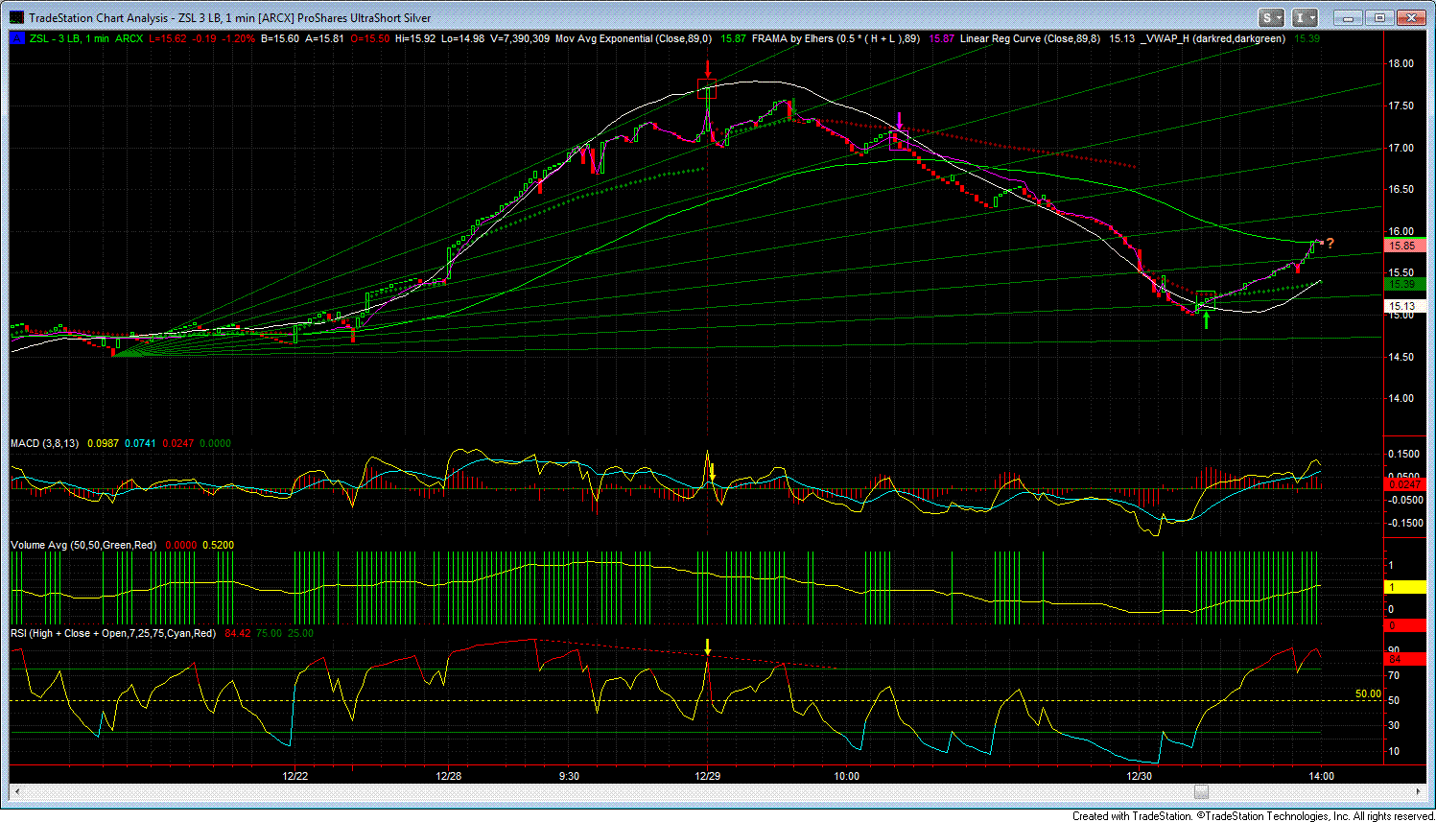Click the bid value 'B=15.60'
Viewport: 1436px width, 822px height.
[x=280, y=39]
